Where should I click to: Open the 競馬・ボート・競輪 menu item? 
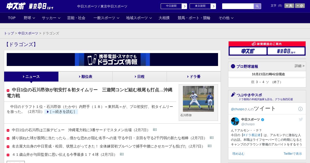point(194,18)
